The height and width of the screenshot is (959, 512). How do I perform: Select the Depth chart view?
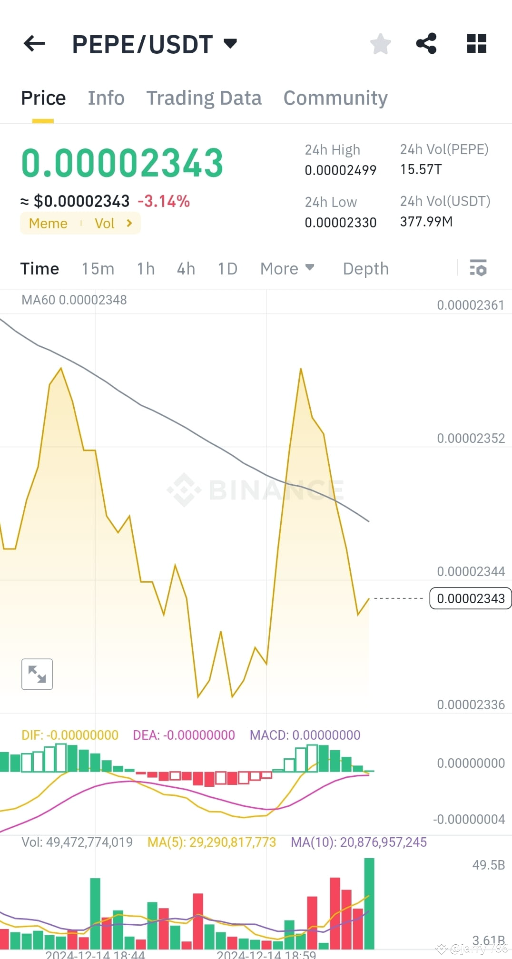click(365, 268)
